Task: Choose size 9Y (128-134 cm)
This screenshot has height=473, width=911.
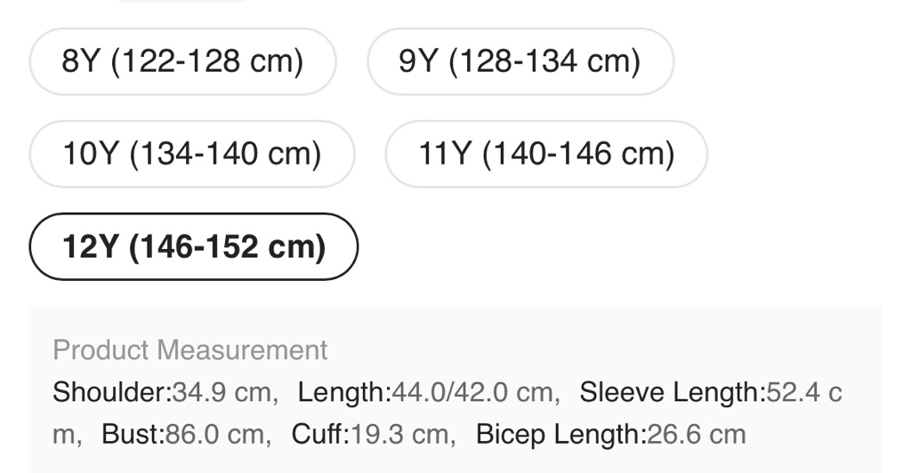Action: pyautogui.click(x=520, y=61)
